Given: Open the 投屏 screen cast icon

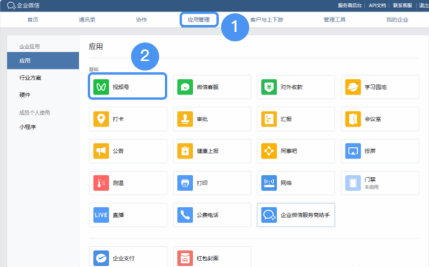Looking at the screenshot, I should [353, 151].
